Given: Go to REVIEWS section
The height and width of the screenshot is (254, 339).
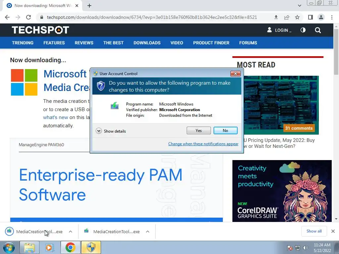Looking at the screenshot, I should tap(84, 43).
